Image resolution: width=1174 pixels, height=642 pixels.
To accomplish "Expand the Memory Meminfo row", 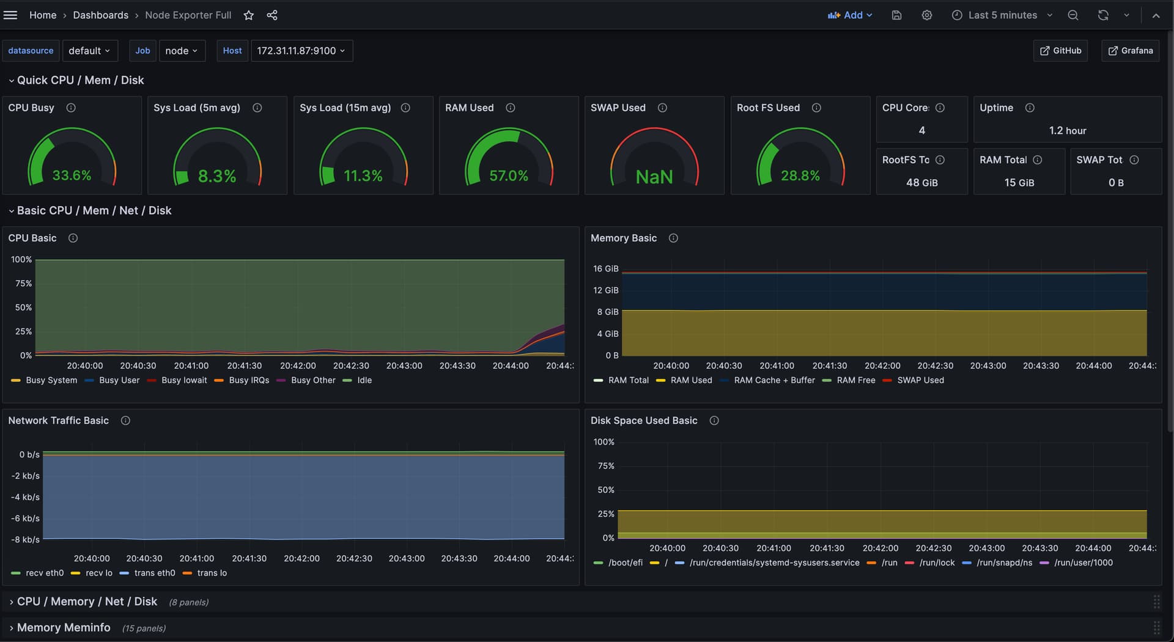I will click(x=60, y=628).
